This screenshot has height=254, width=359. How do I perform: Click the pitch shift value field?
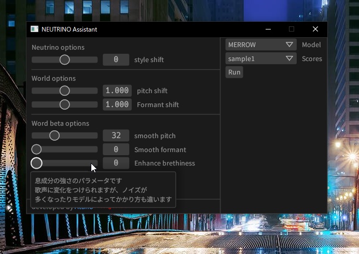tap(117, 91)
